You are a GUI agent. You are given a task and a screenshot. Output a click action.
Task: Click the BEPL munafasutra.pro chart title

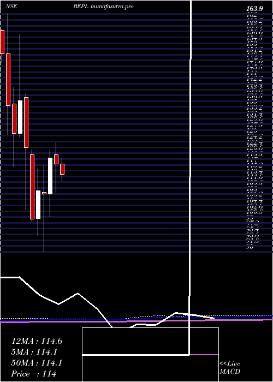click(x=103, y=7)
